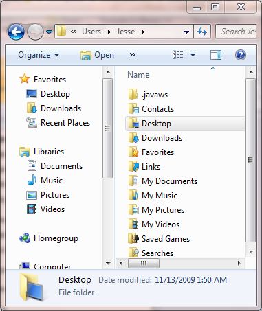Show hidden toolbar commands chevron

[x=132, y=55]
